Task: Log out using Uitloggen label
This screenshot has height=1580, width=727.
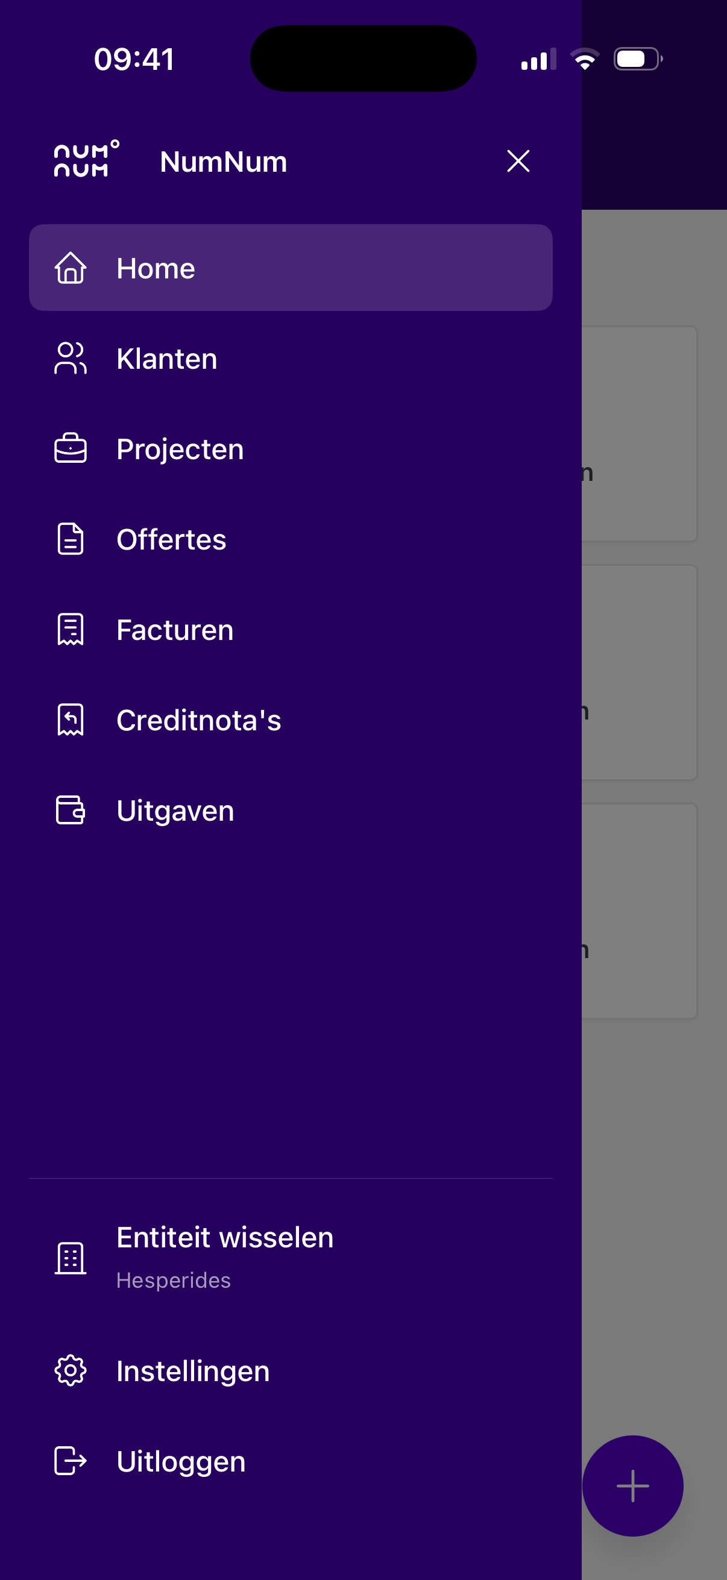Action: 181,1461
